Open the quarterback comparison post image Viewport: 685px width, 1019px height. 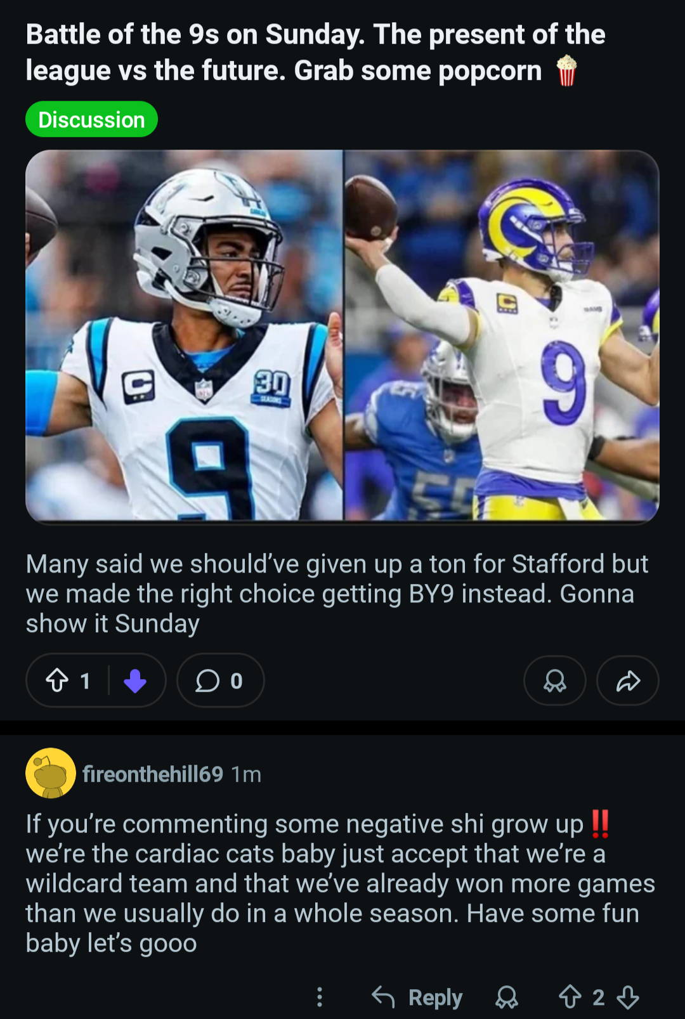coord(342,335)
